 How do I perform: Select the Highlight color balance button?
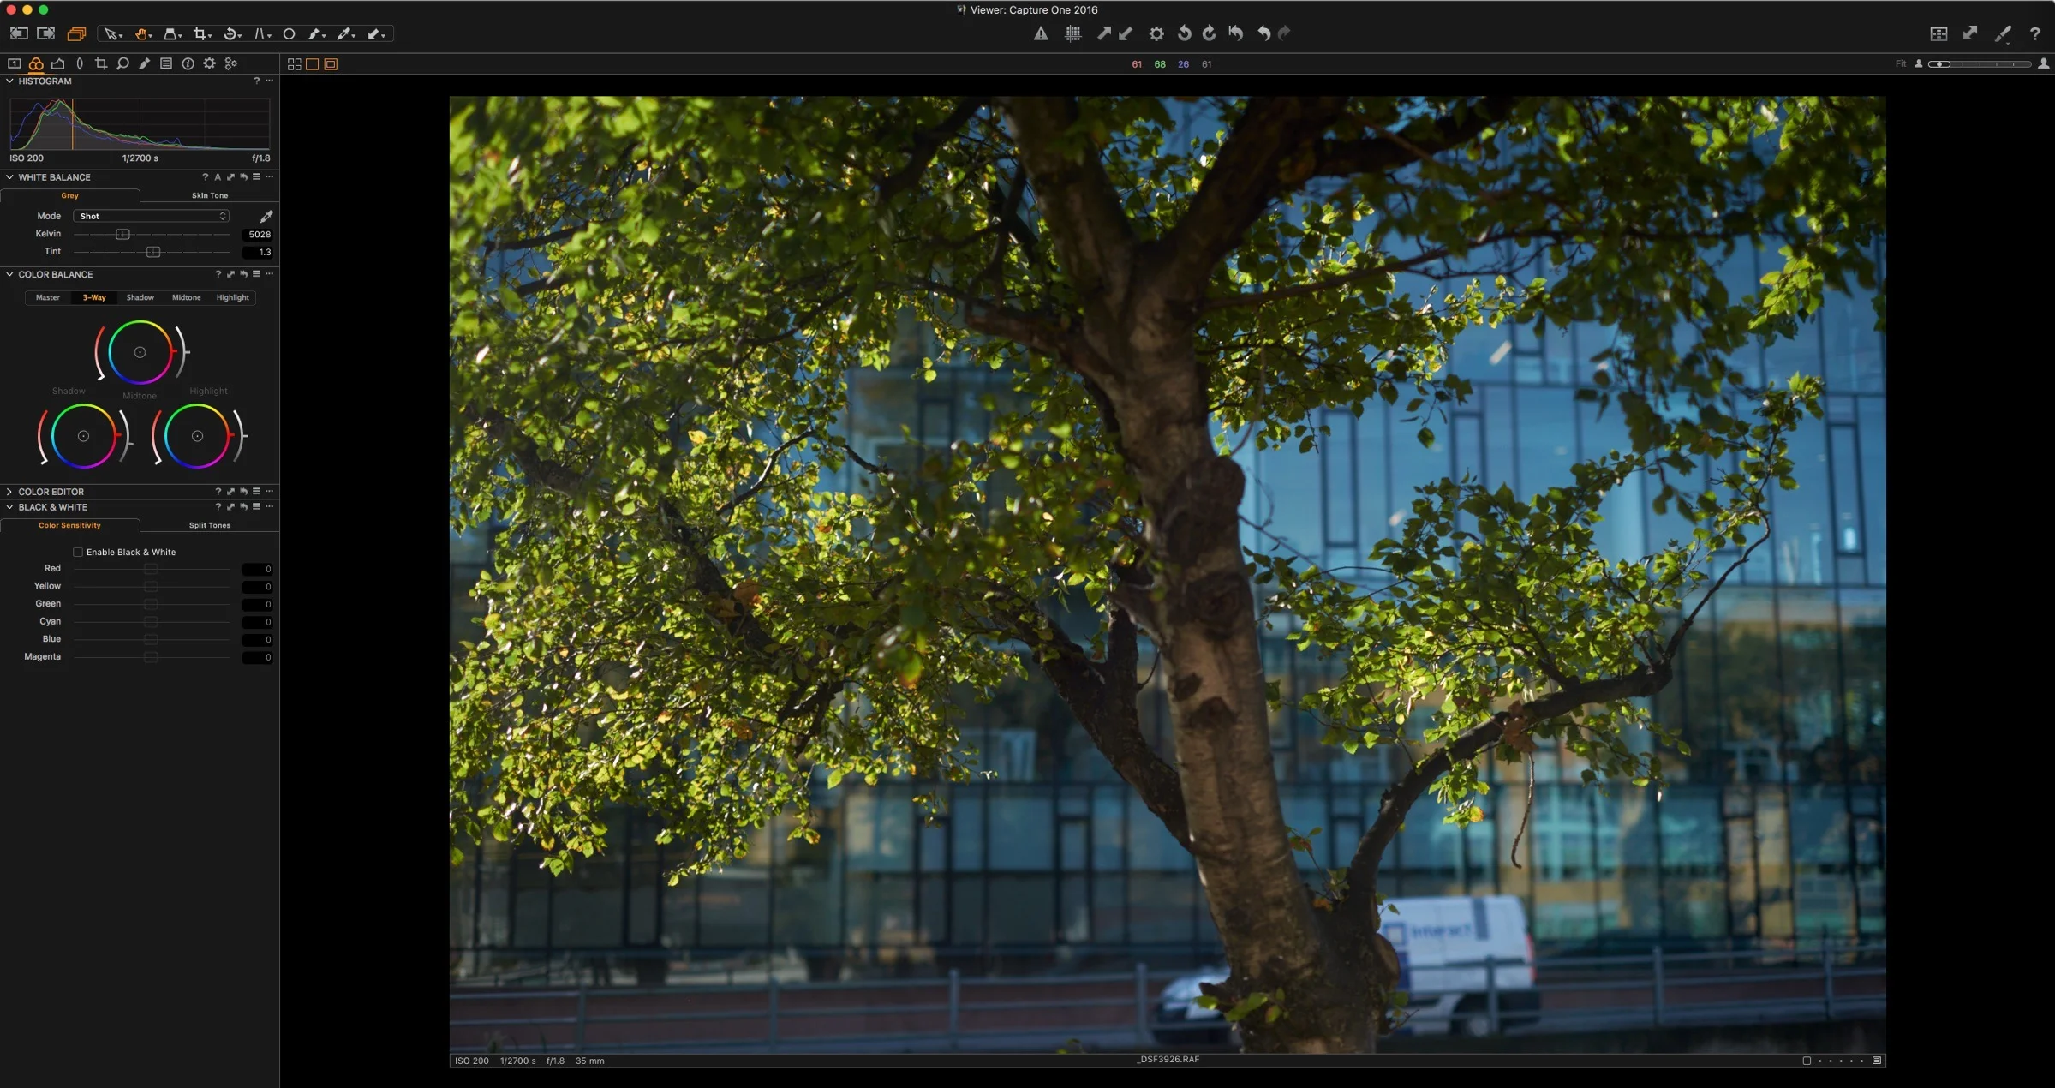232,297
